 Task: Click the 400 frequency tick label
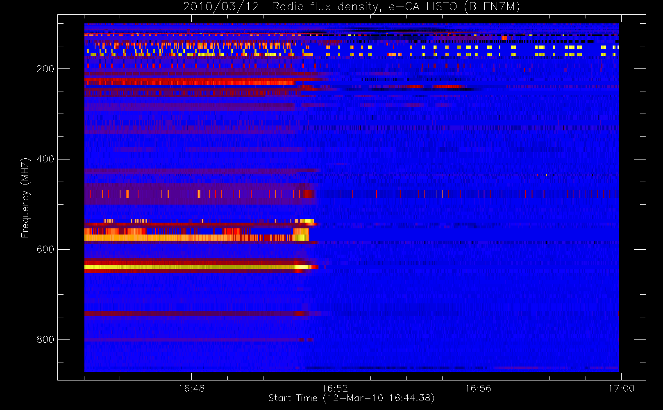point(45,159)
